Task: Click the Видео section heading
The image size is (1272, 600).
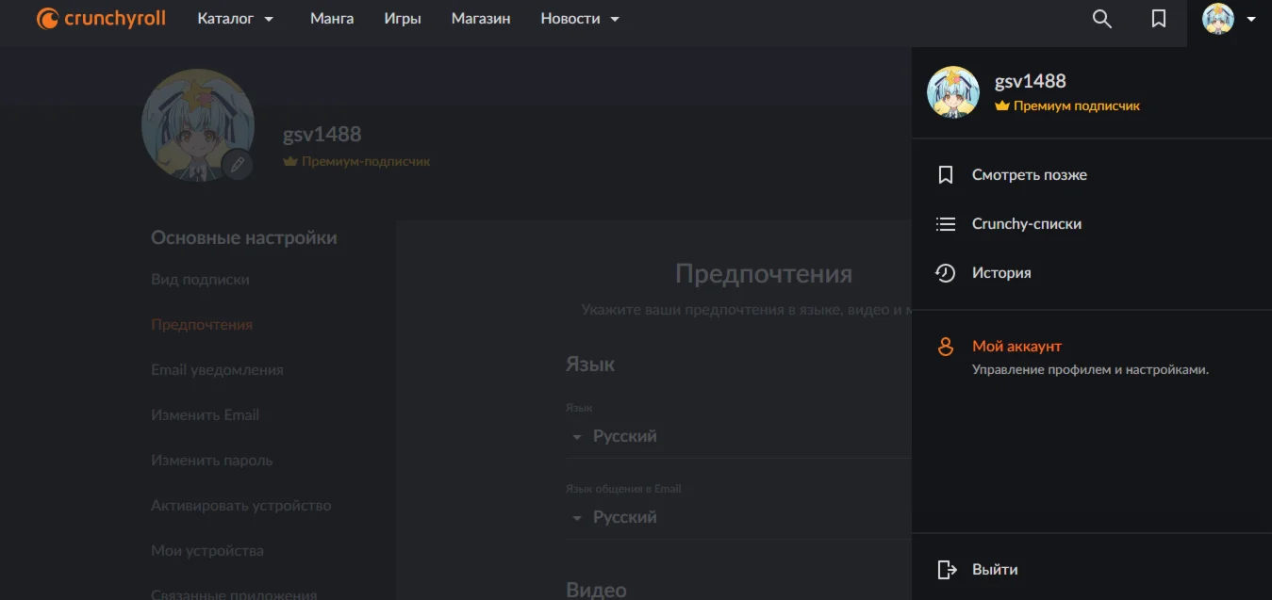Action: pos(596,590)
